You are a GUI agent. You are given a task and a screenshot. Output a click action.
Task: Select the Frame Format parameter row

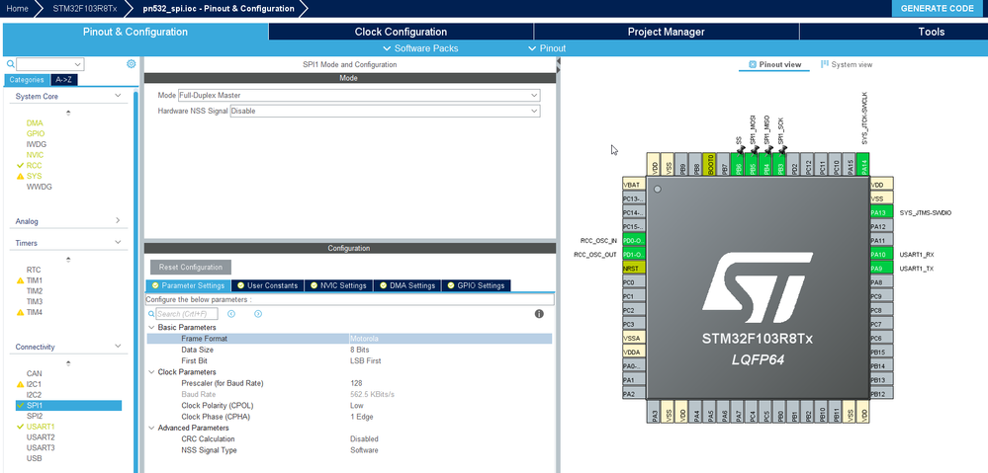coord(349,339)
